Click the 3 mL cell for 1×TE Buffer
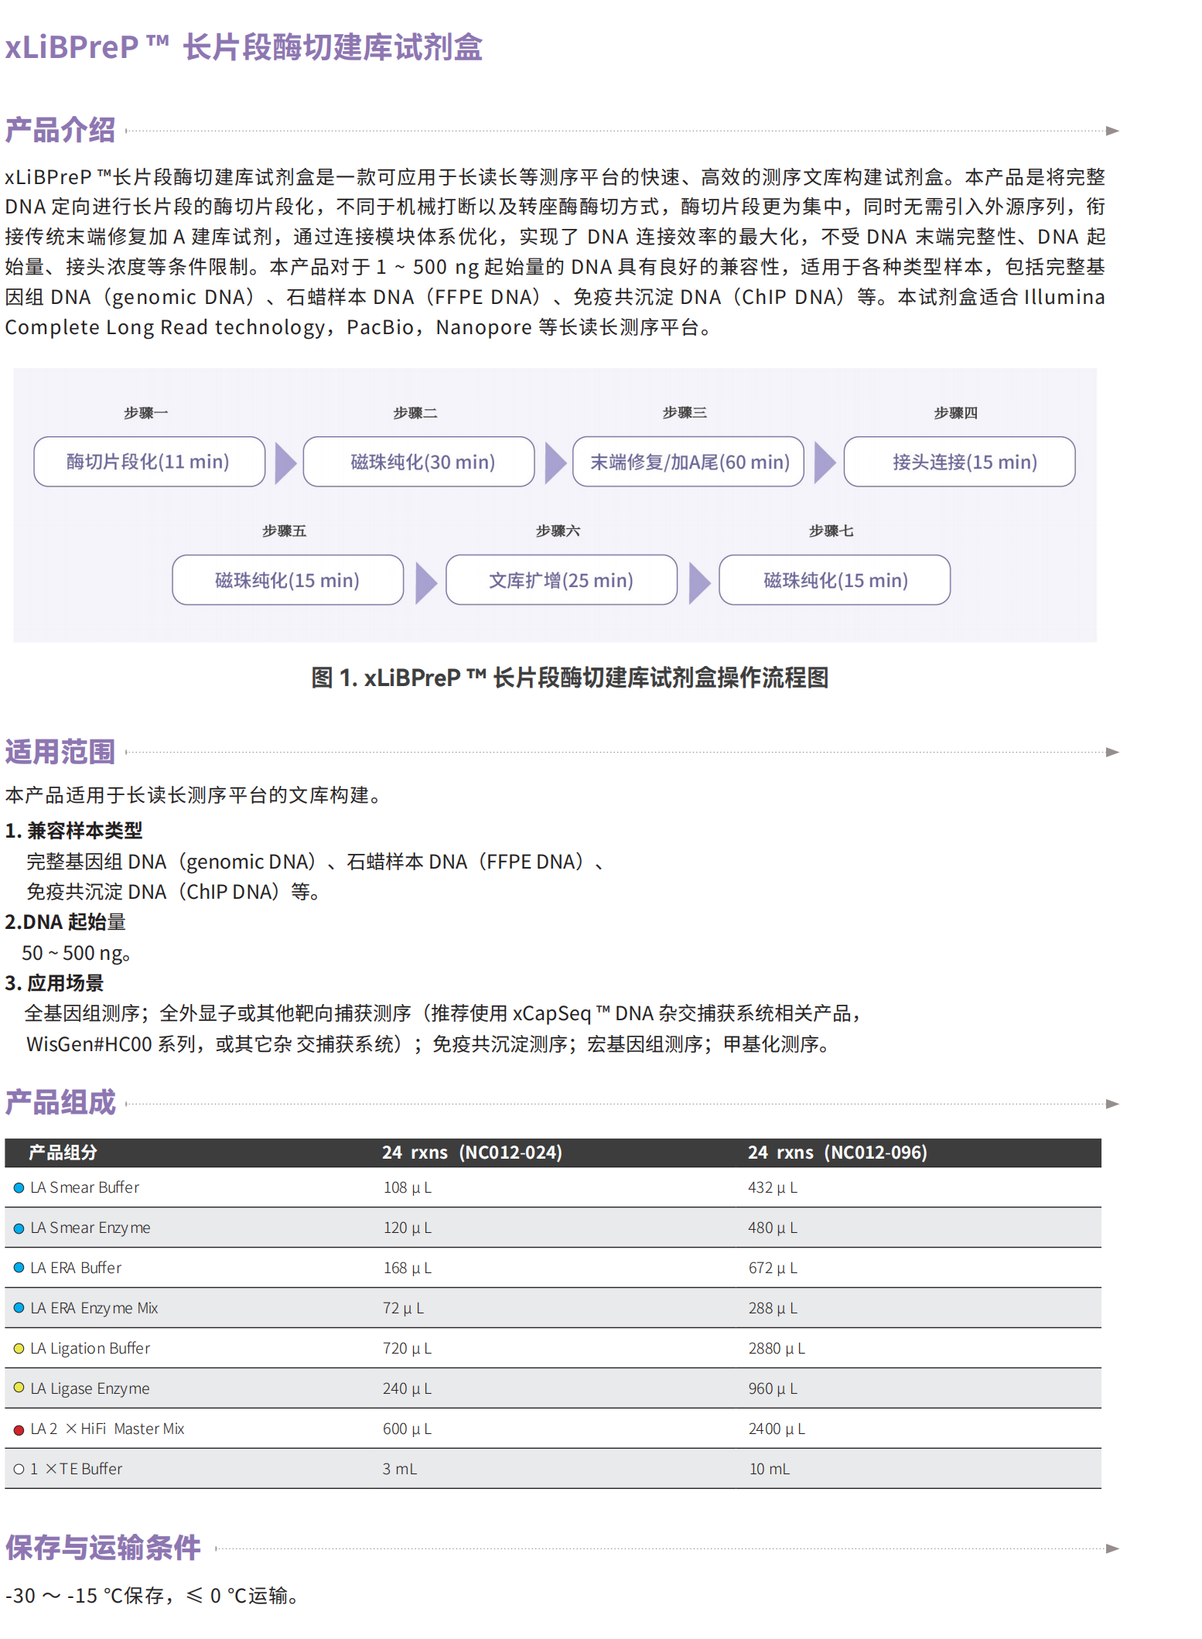 (x=400, y=1469)
